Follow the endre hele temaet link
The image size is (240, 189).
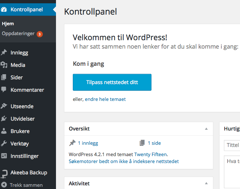pos(105,99)
